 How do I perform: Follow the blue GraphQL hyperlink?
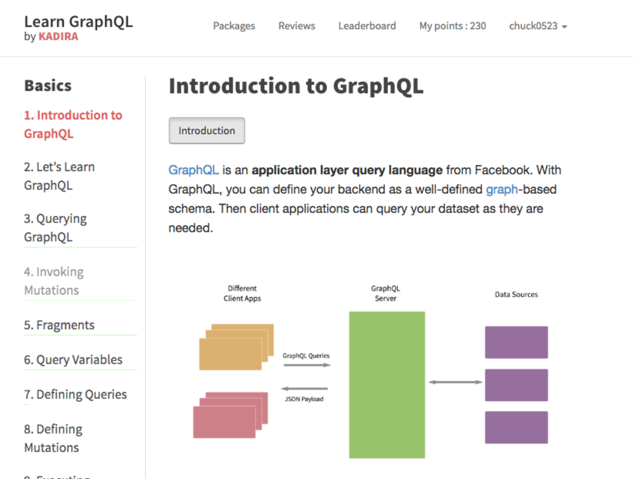coord(193,170)
